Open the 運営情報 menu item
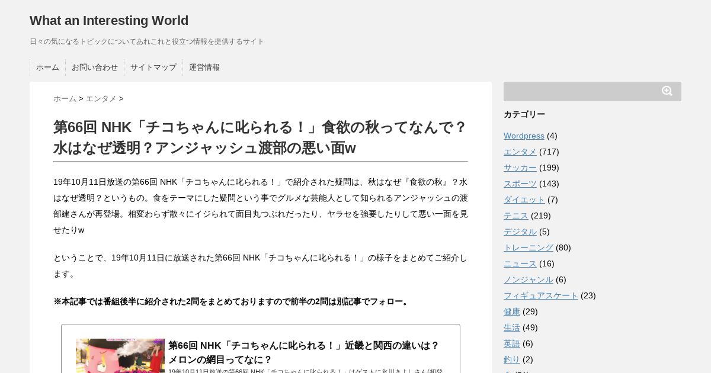711x373 pixels. pos(204,67)
